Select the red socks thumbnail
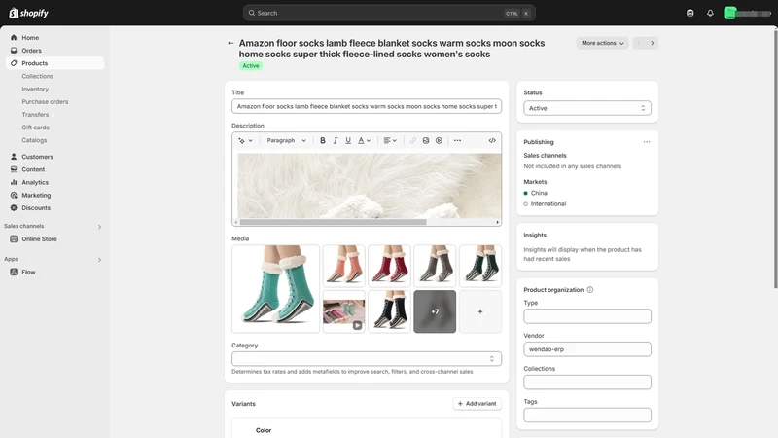The height and width of the screenshot is (438, 778). (390, 266)
